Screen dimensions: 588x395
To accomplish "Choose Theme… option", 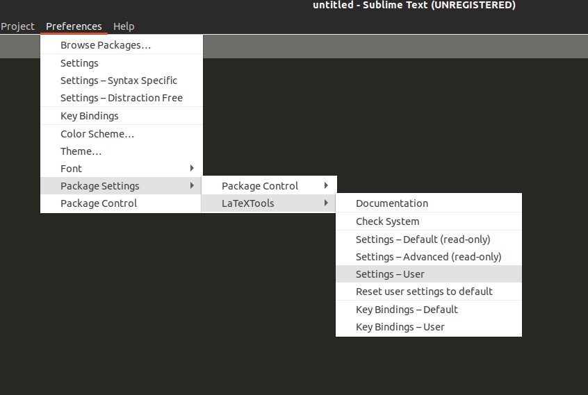I will 122,151.
